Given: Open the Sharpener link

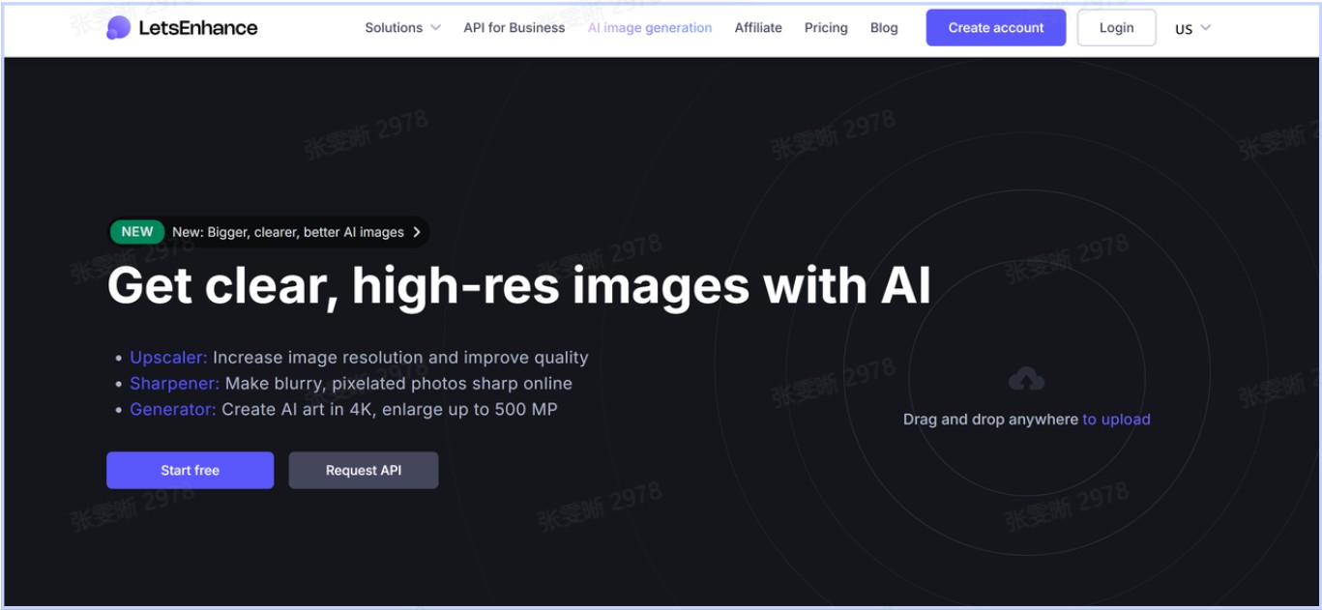Looking at the screenshot, I should [174, 384].
